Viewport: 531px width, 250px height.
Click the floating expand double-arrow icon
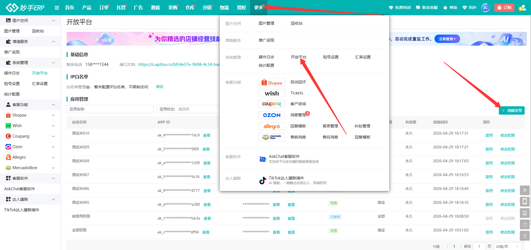pos(525,190)
